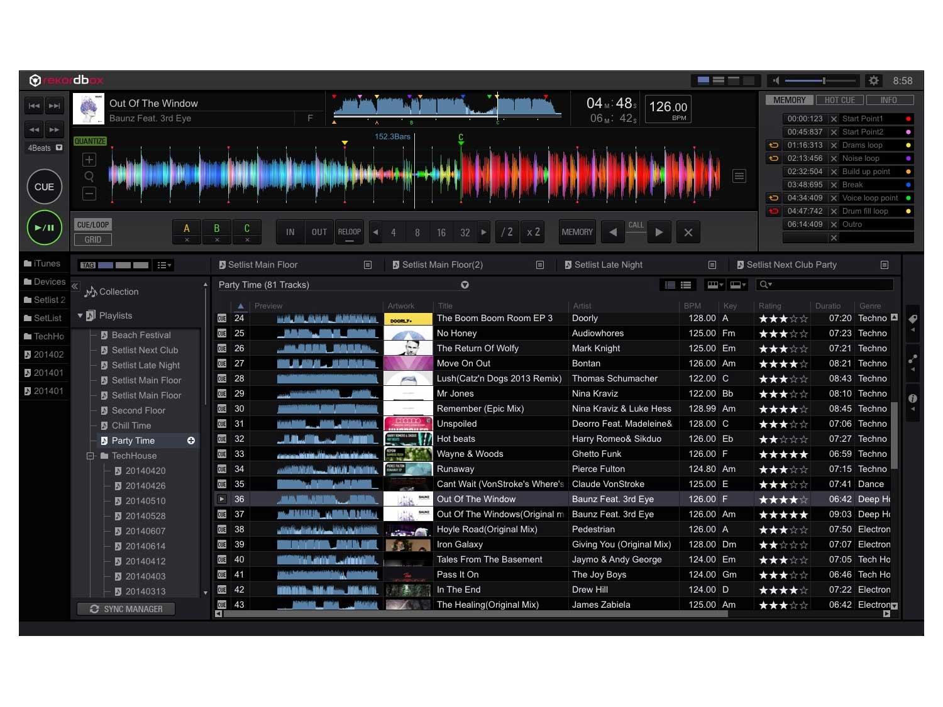Viewport: 943px width, 707px height.
Task: Switch to the HOT CUE tab
Action: click(x=839, y=100)
